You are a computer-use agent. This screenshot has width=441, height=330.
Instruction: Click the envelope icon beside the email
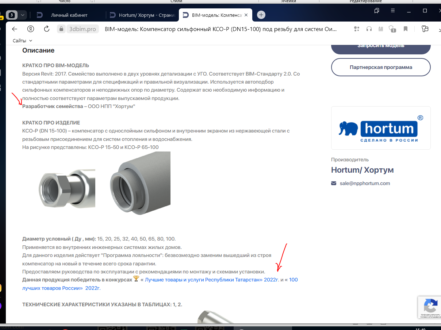tap(334, 183)
